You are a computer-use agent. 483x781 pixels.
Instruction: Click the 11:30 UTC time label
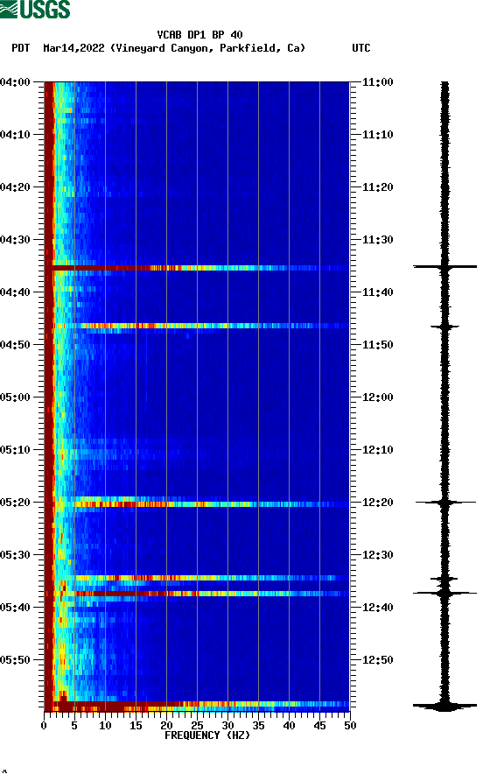pos(377,240)
